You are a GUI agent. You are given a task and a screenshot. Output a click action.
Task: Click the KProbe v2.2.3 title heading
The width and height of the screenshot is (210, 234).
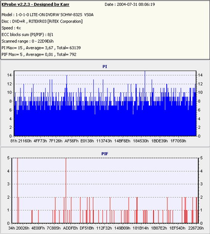[x=35, y=4]
